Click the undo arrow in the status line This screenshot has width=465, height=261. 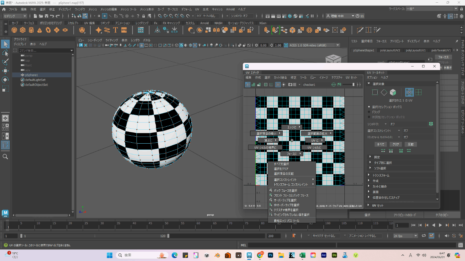52,16
